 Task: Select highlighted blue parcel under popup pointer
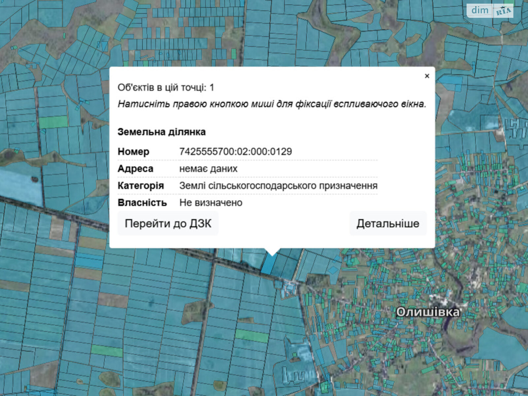point(268,265)
